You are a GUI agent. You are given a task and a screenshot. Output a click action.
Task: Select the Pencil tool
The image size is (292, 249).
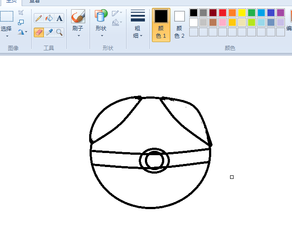39,18
